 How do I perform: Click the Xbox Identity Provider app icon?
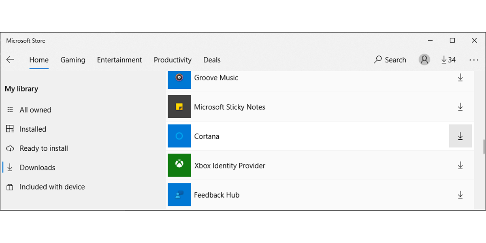pyautogui.click(x=179, y=165)
